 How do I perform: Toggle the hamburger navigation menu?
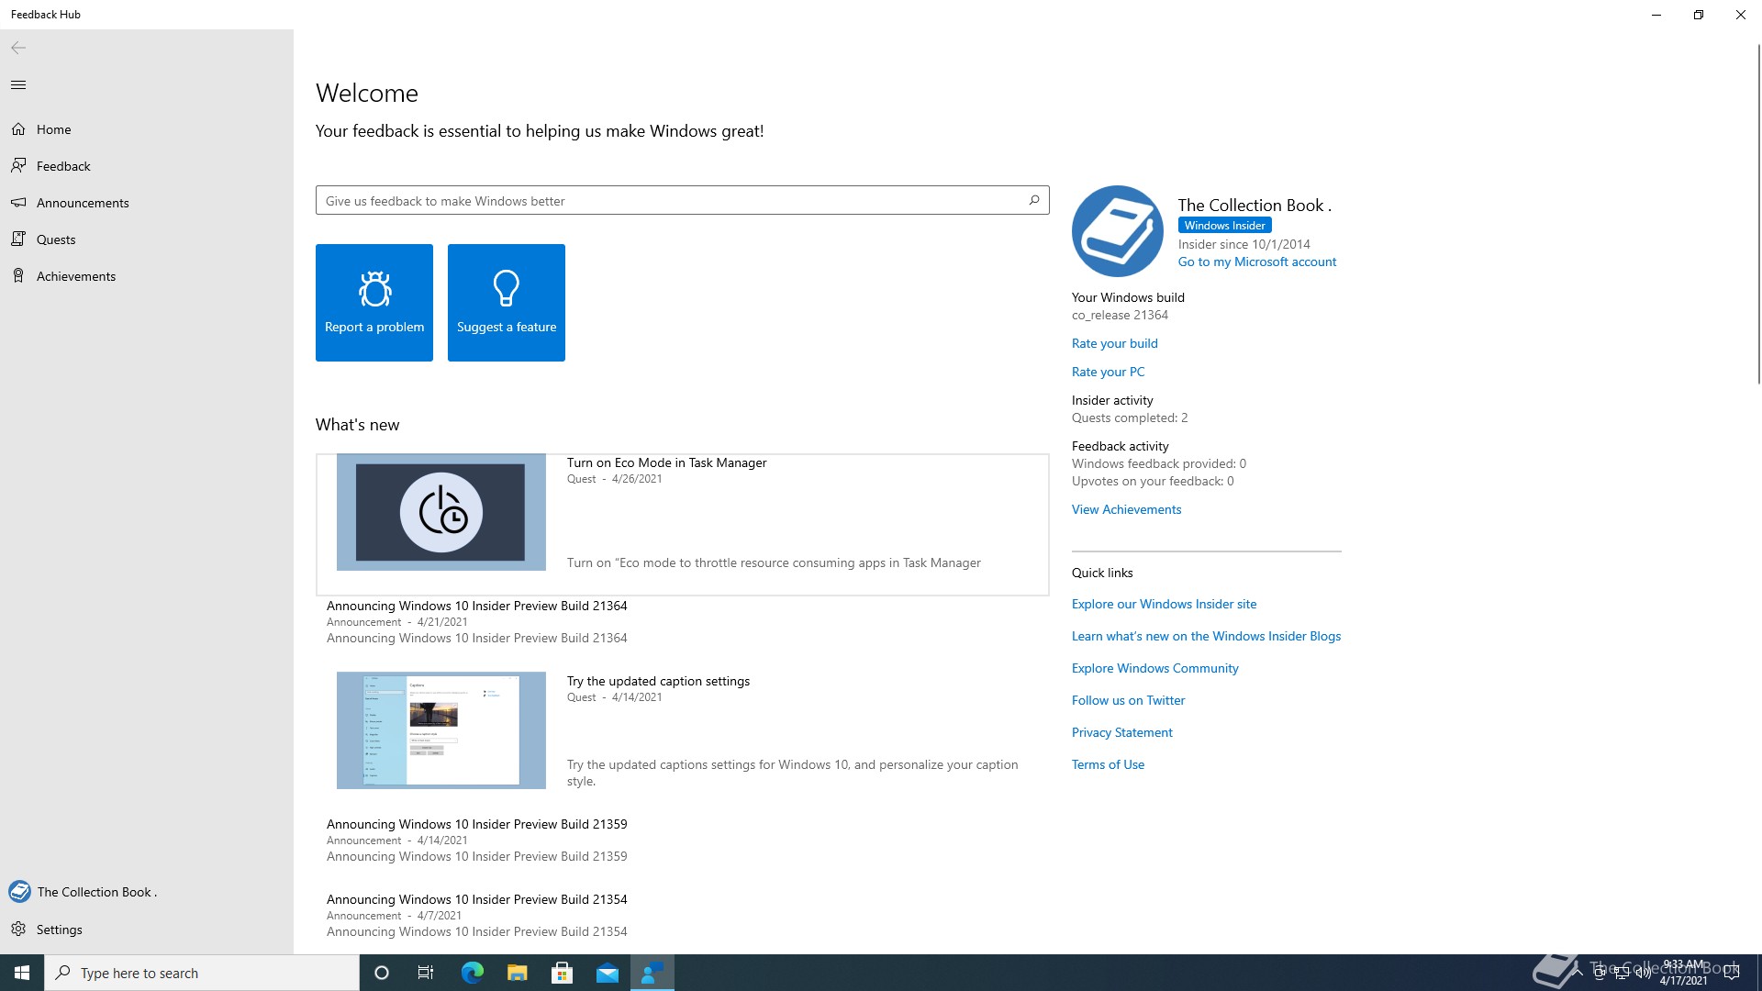(18, 85)
